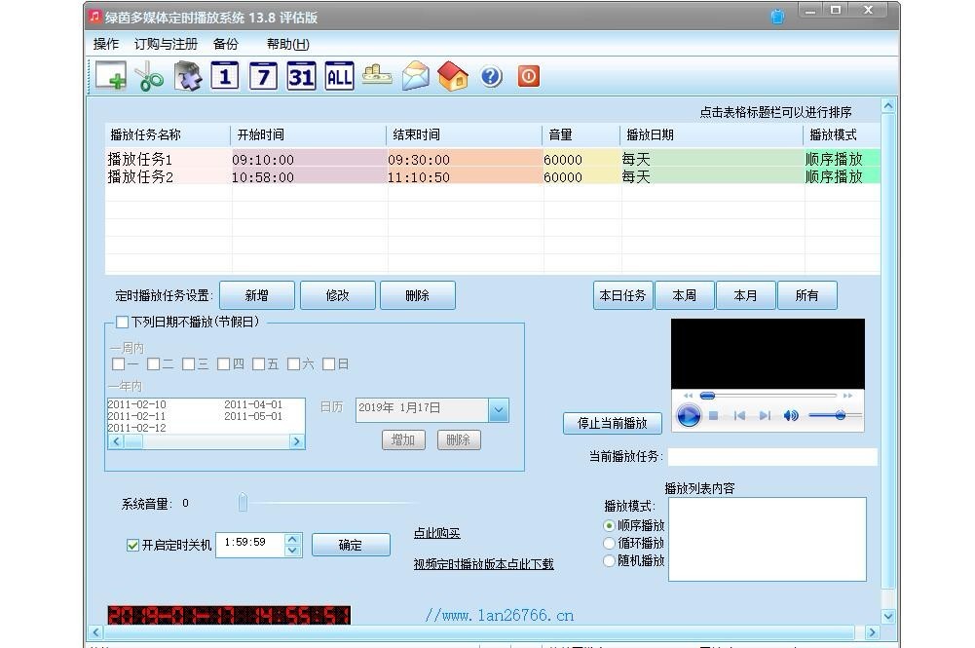Click the add new task toolbar icon
The width and height of the screenshot is (975, 648).
point(110,76)
